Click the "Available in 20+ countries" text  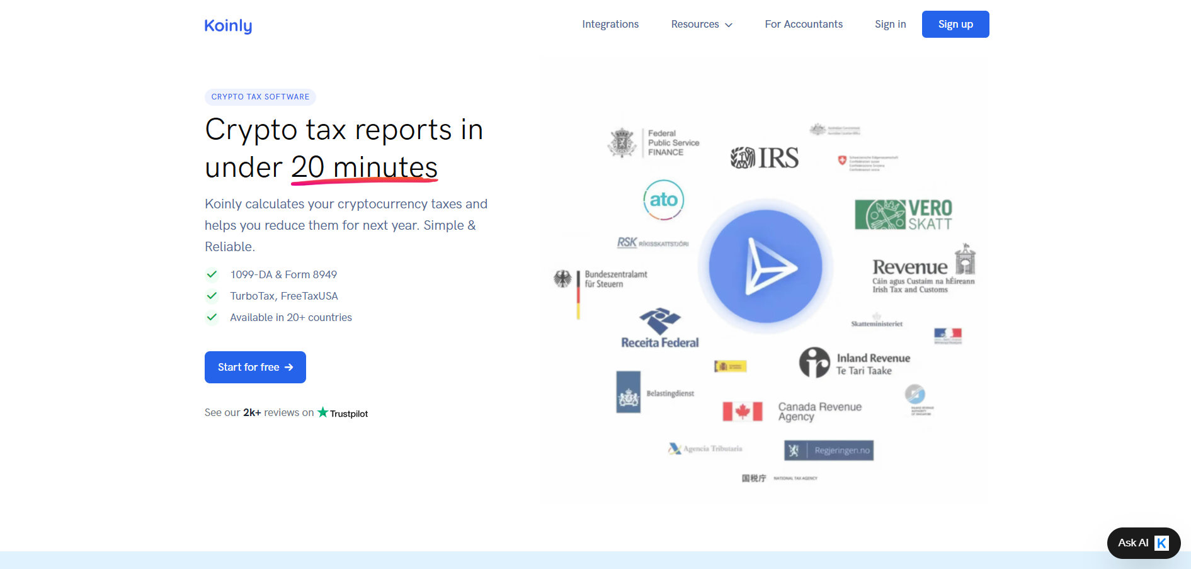pos(291,317)
